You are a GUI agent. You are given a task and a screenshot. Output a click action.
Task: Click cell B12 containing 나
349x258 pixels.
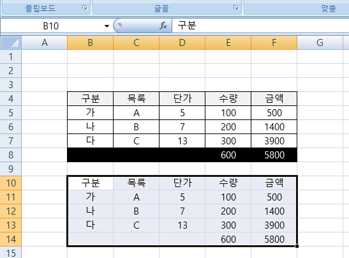(90, 211)
